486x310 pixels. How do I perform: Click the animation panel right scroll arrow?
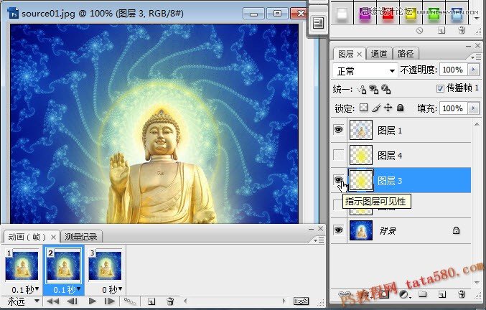(284, 301)
